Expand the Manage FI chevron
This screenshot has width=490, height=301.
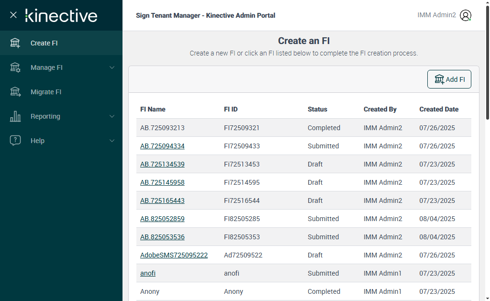112,67
